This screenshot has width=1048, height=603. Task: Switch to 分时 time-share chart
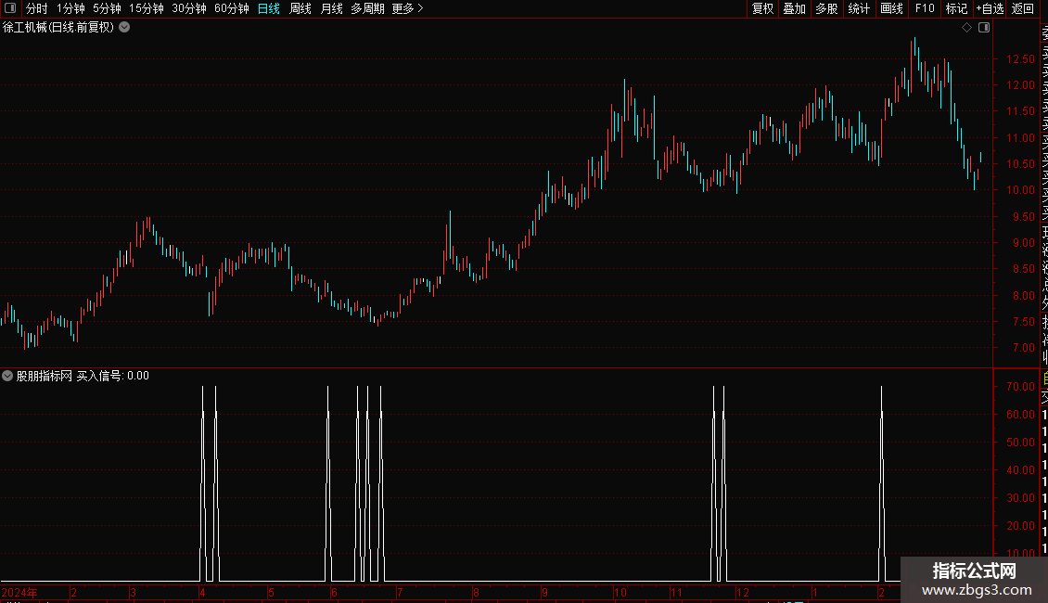click(37, 8)
